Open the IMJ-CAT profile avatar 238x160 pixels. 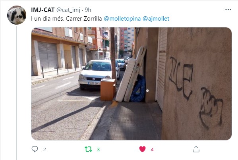click(x=17, y=15)
